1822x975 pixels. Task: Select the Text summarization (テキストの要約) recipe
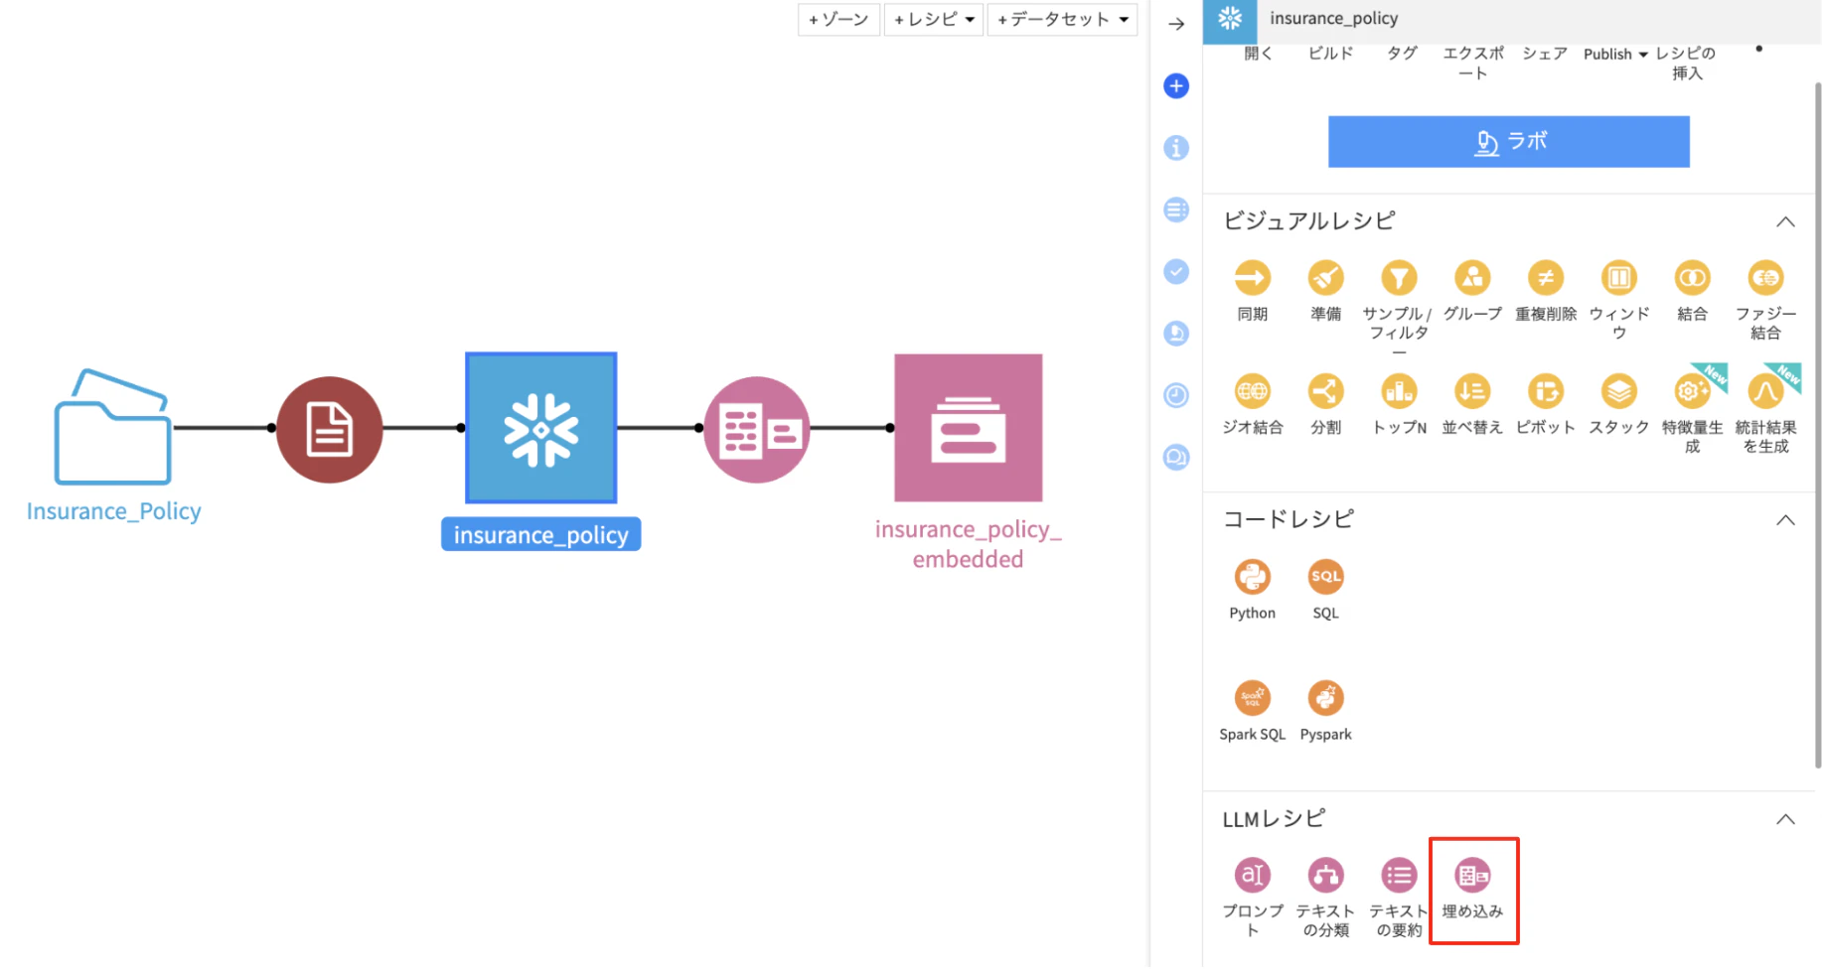1399,876
